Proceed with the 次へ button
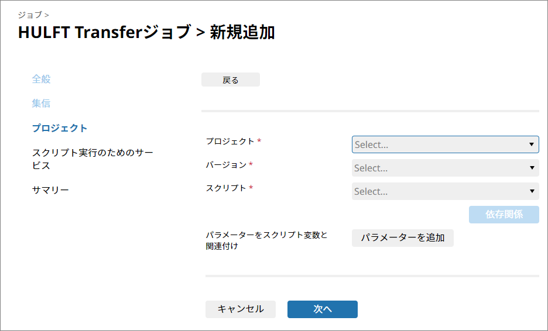 [x=322, y=309]
